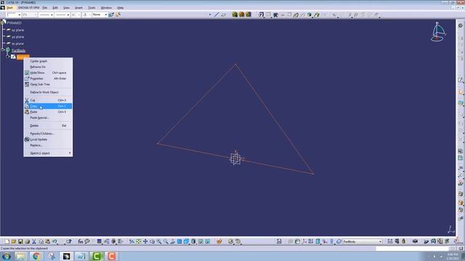Click the Measure Between icon in bottom toolbar

point(390,241)
